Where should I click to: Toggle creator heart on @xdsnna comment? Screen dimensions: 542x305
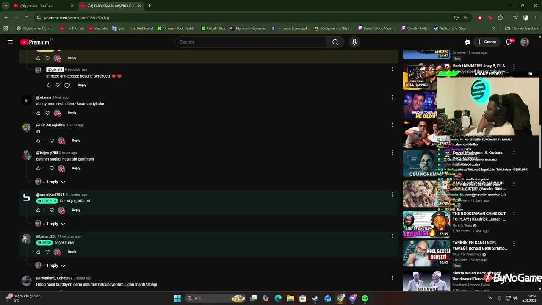pos(58,113)
